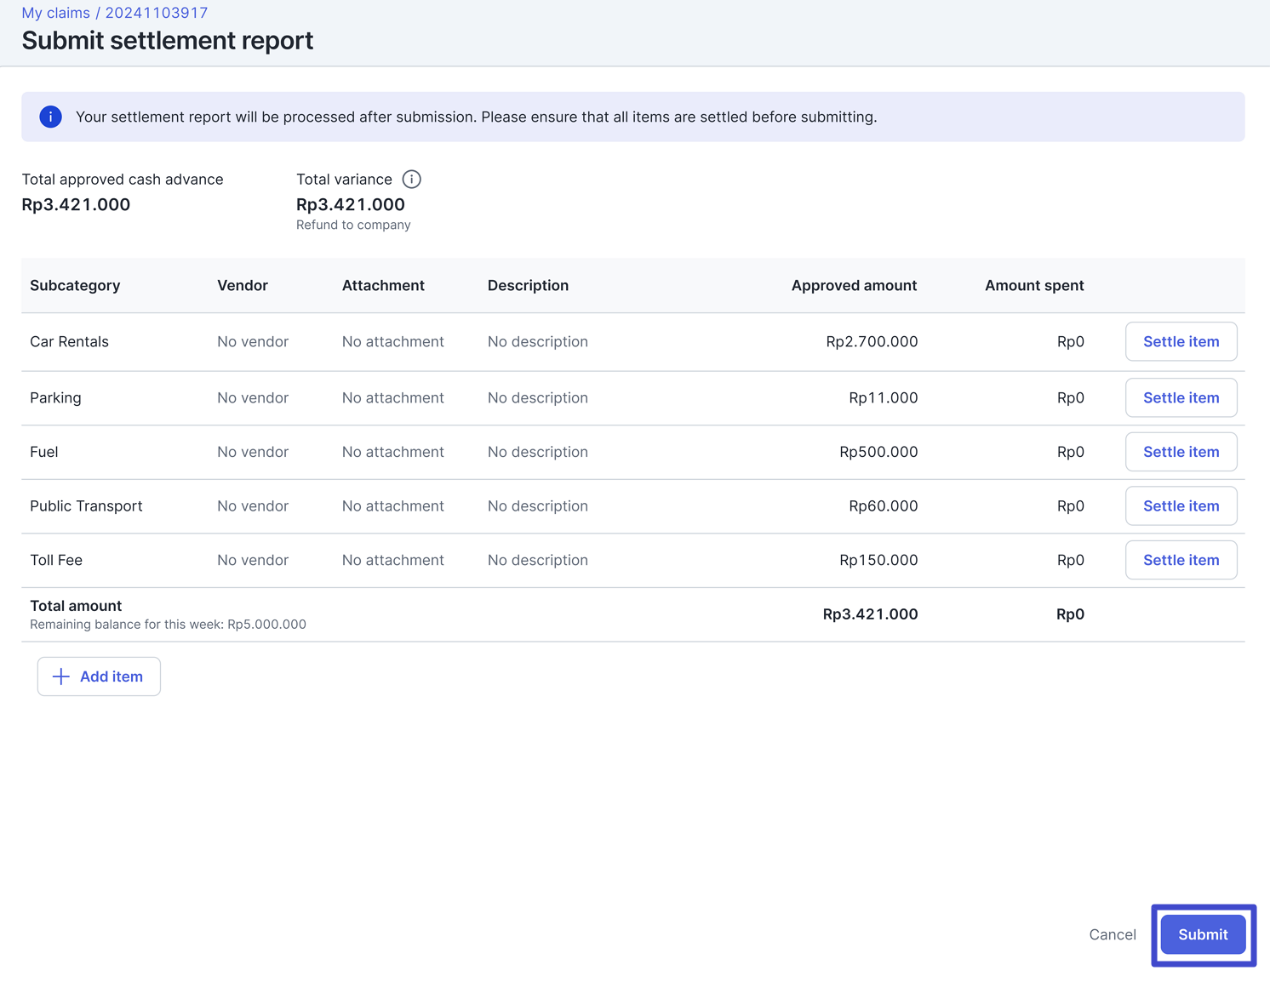Image resolution: width=1270 pixels, height=999 pixels.
Task: Select Rp0 amount spent in Toll Fee row
Action: tap(1070, 560)
